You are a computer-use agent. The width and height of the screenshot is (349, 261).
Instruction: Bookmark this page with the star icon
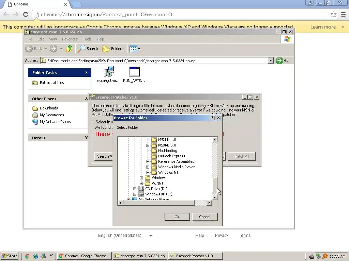[333, 15]
